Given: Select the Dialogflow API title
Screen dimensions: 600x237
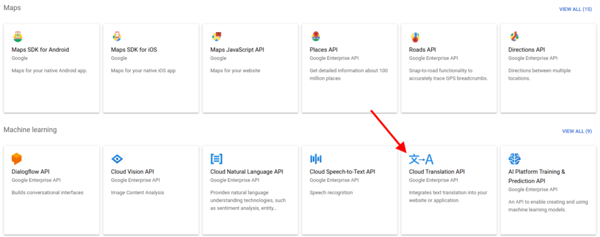Looking at the screenshot, I should (x=30, y=171).
